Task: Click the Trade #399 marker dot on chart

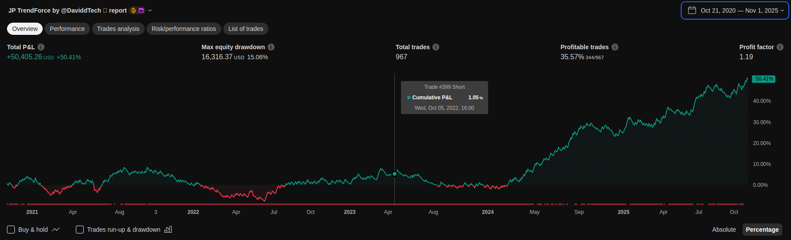Action: tap(395, 174)
